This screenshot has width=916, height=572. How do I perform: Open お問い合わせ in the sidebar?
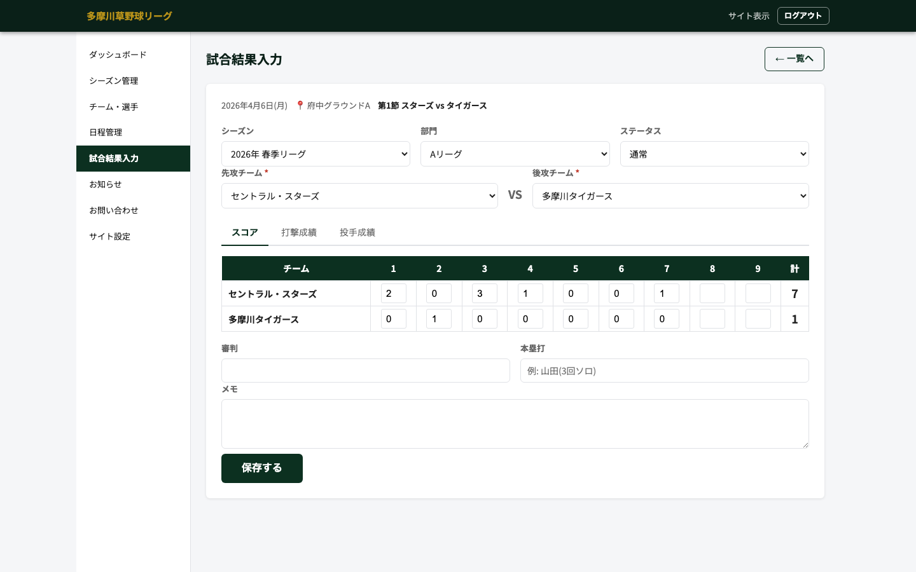(x=133, y=210)
